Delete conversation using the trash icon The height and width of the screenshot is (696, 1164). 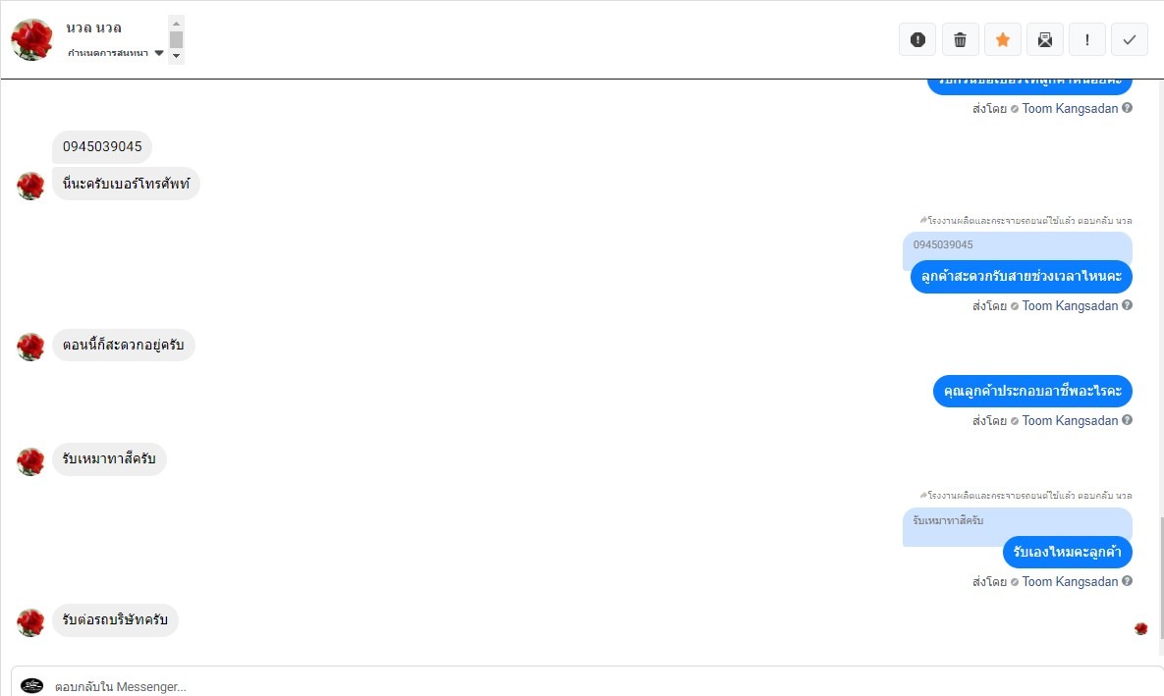click(960, 39)
